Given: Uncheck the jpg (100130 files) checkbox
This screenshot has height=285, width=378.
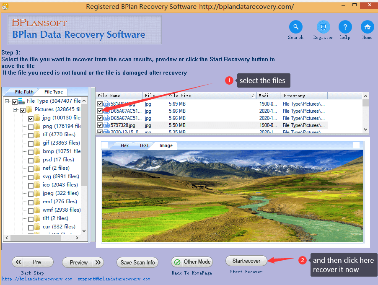Looking at the screenshot, I should (x=31, y=119).
